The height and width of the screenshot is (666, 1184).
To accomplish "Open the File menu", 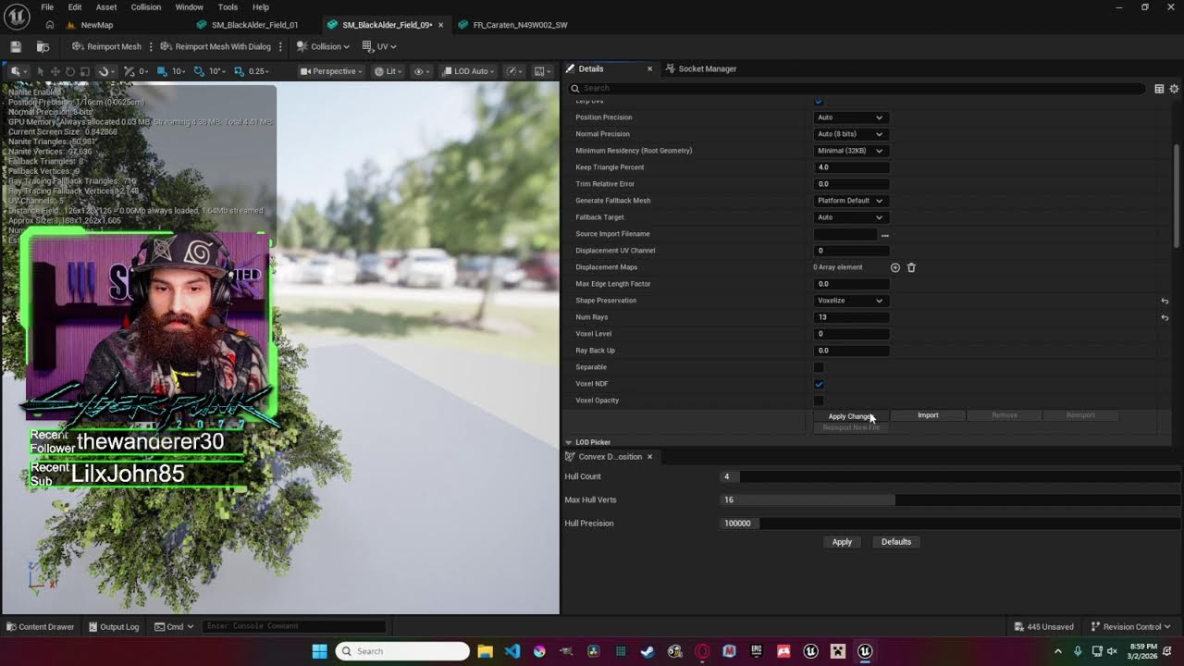I will 47,7.
